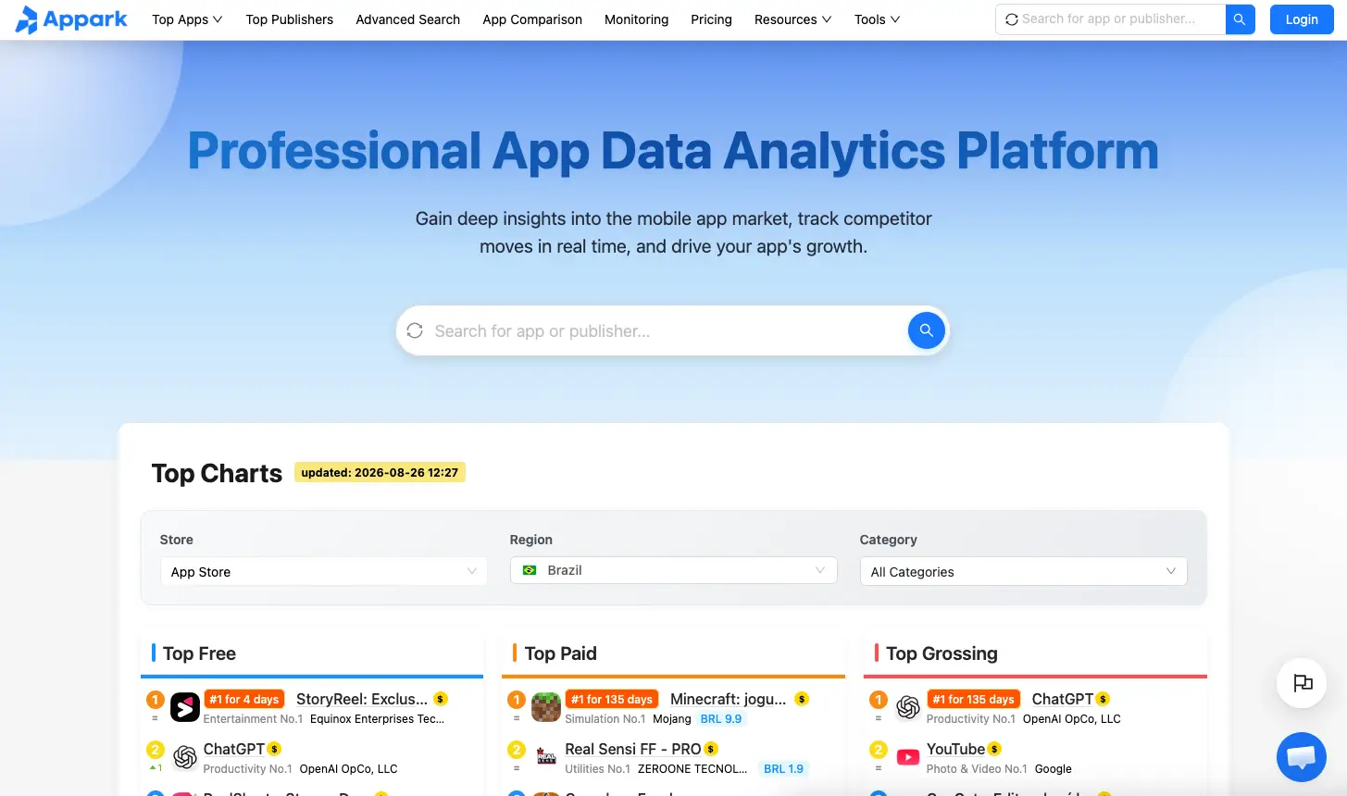The image size is (1347, 796).
Task: Click the BRL 9.9 price tag
Action: 721,719
